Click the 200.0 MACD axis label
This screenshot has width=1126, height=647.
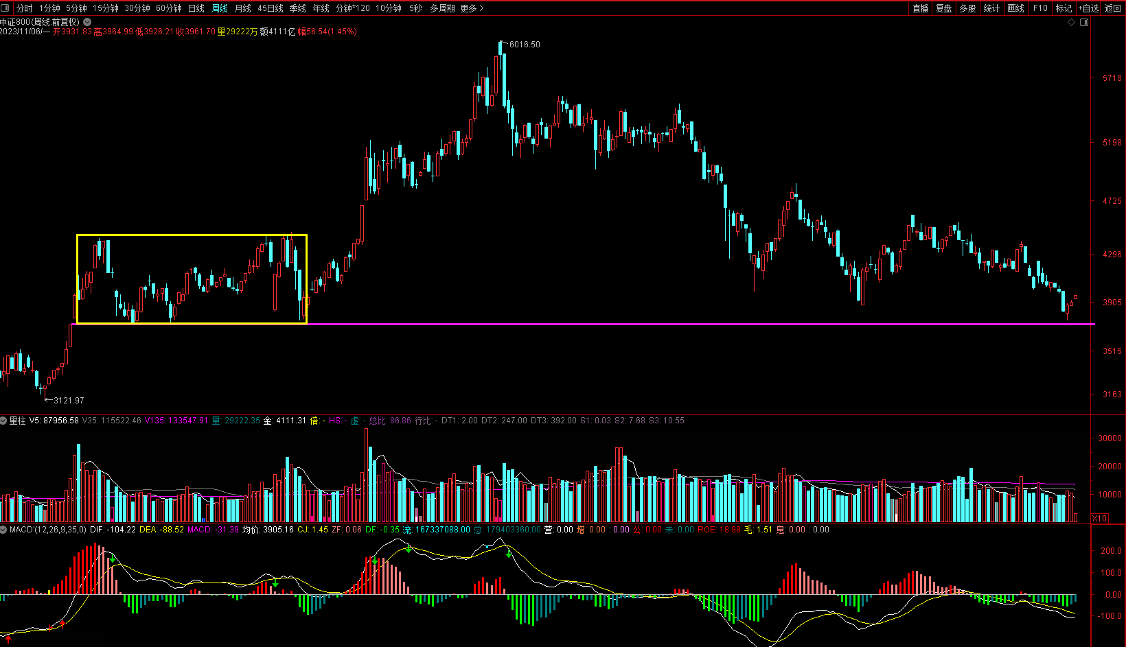(x=1112, y=551)
